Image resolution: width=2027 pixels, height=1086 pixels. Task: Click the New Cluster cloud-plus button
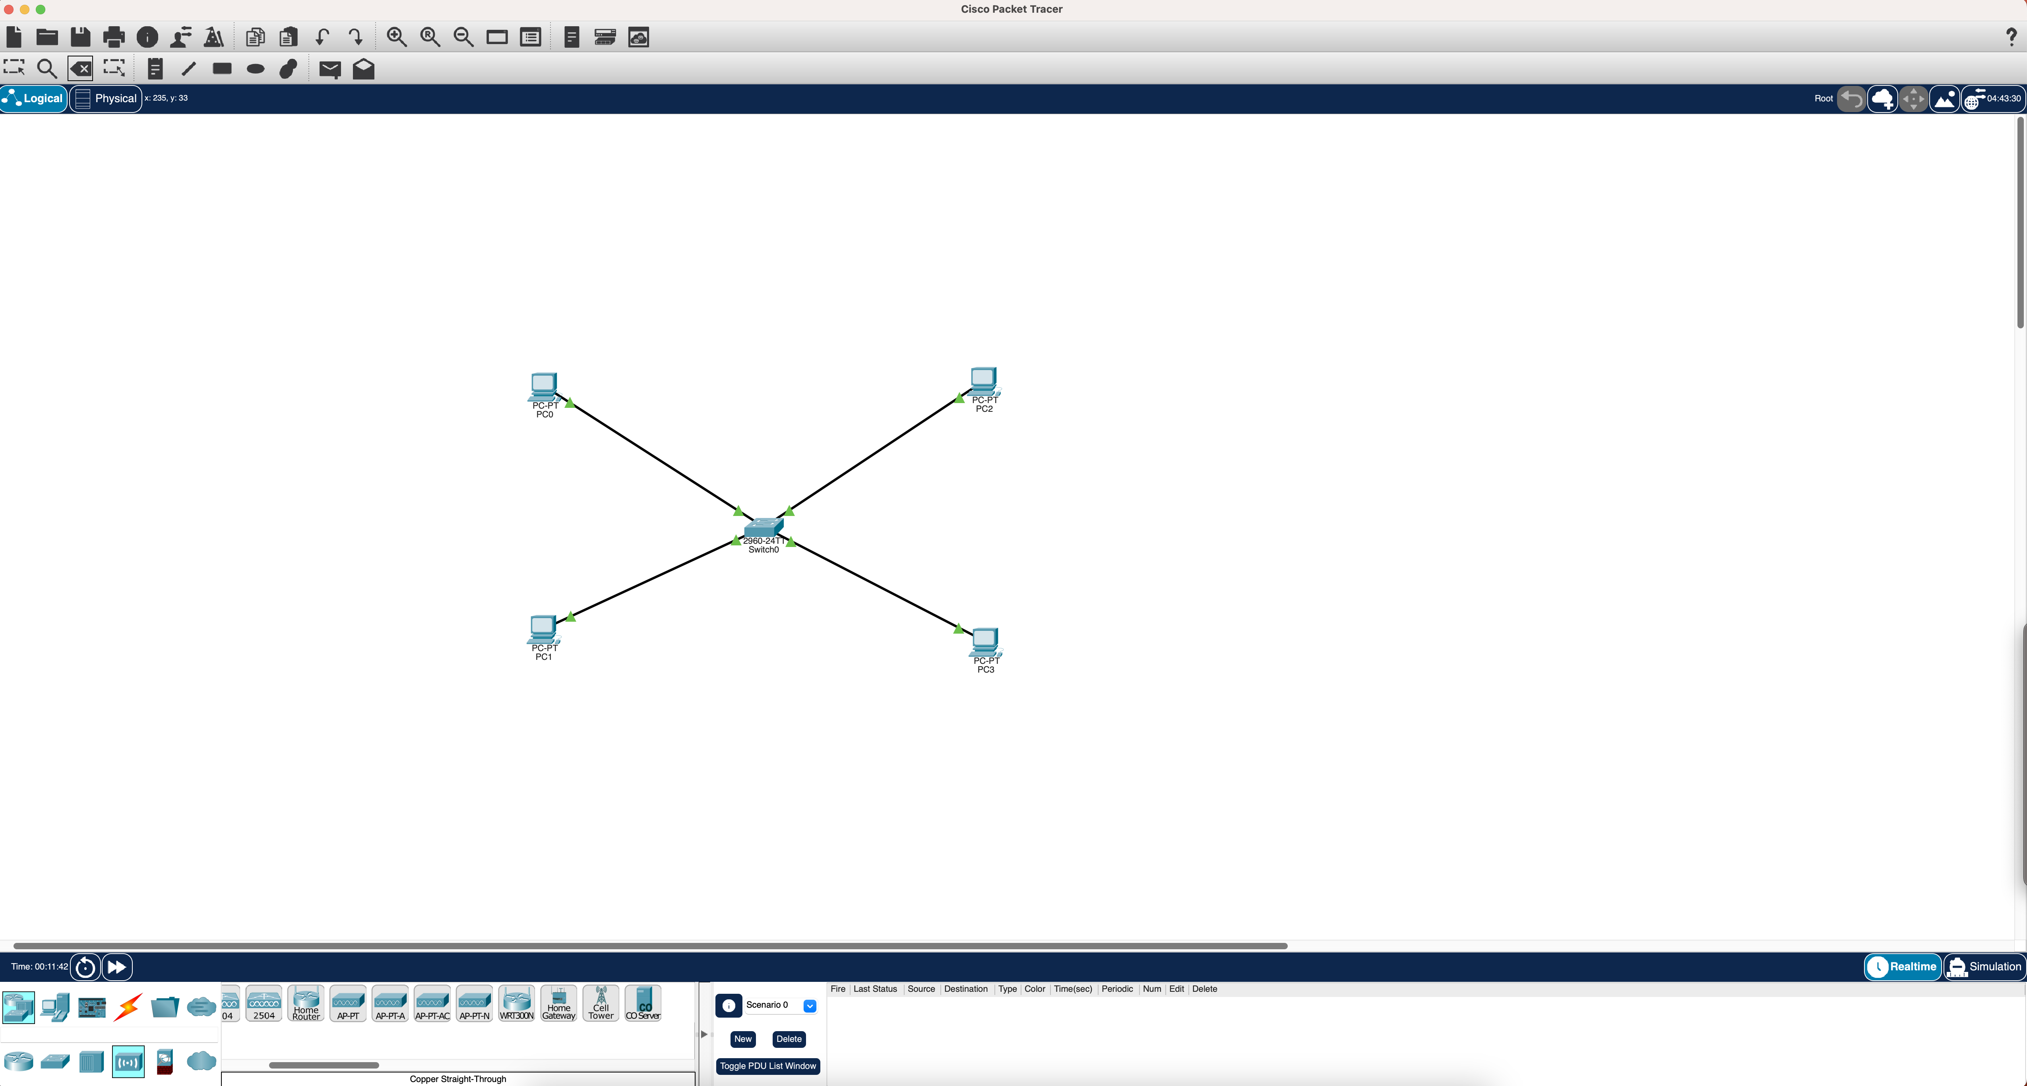(x=1882, y=99)
